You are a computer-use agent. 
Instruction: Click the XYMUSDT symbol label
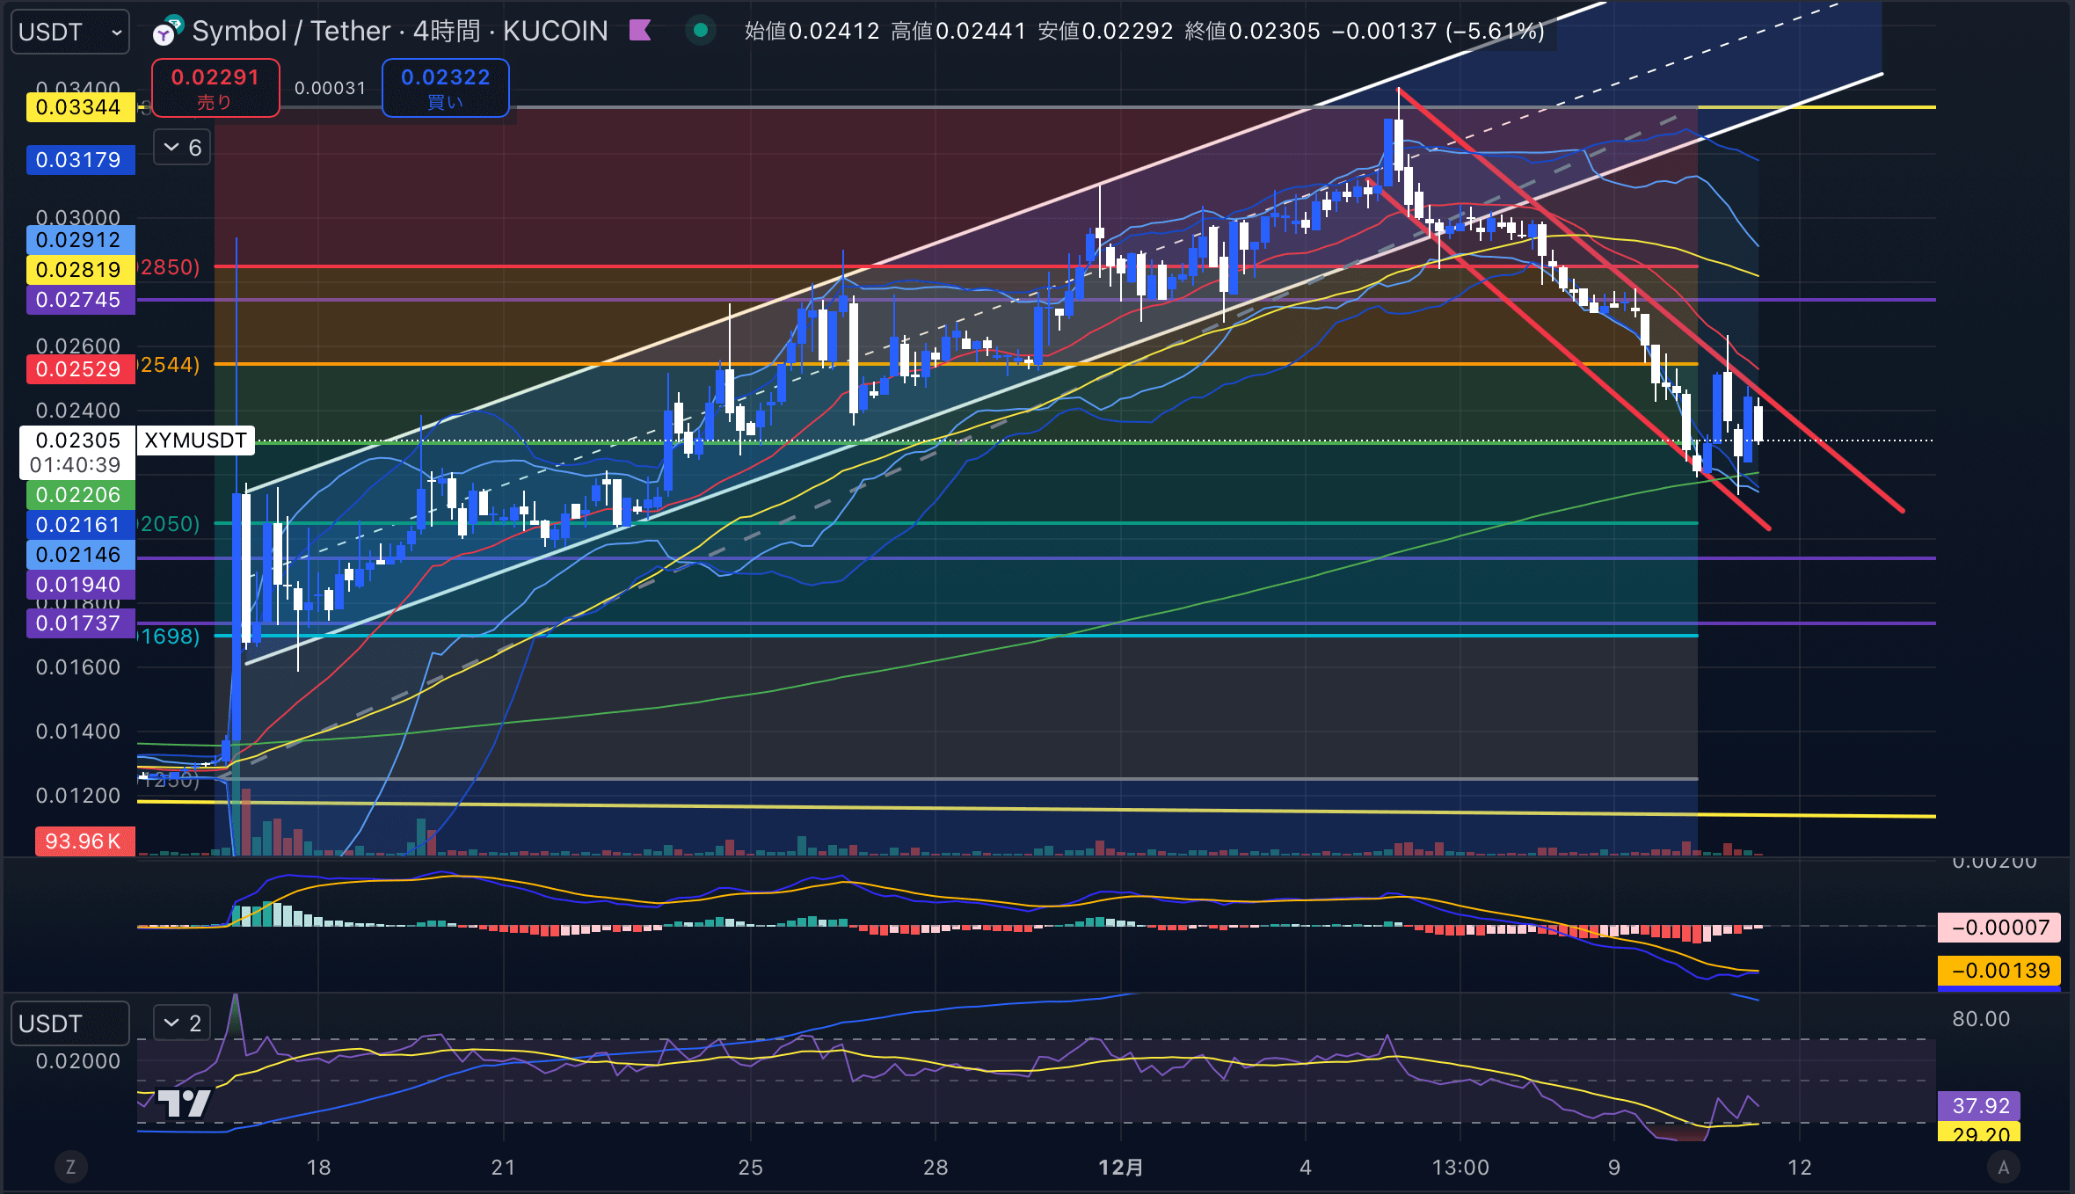[195, 440]
